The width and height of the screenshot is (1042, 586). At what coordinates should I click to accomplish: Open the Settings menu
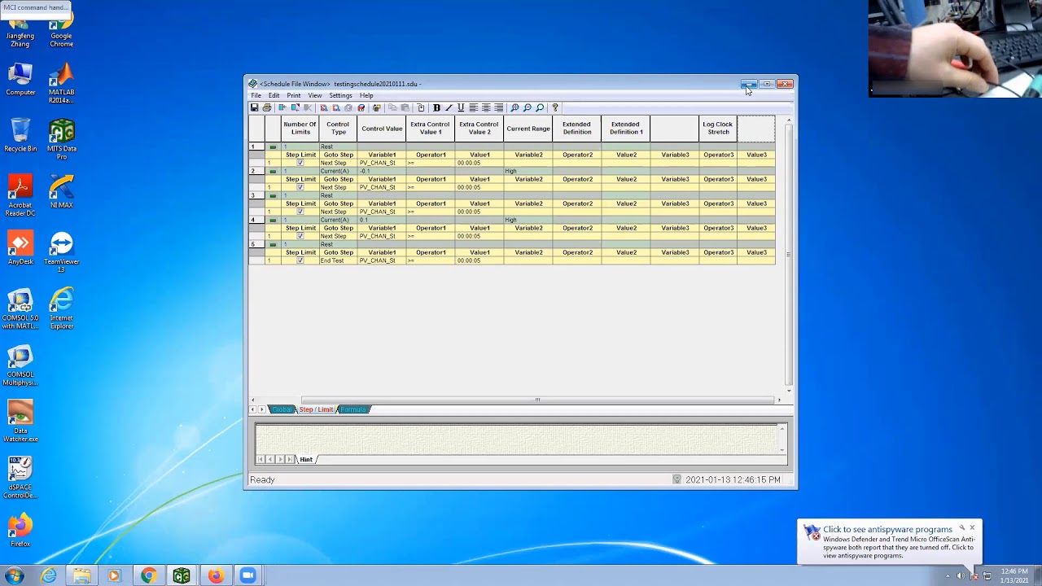tap(340, 95)
